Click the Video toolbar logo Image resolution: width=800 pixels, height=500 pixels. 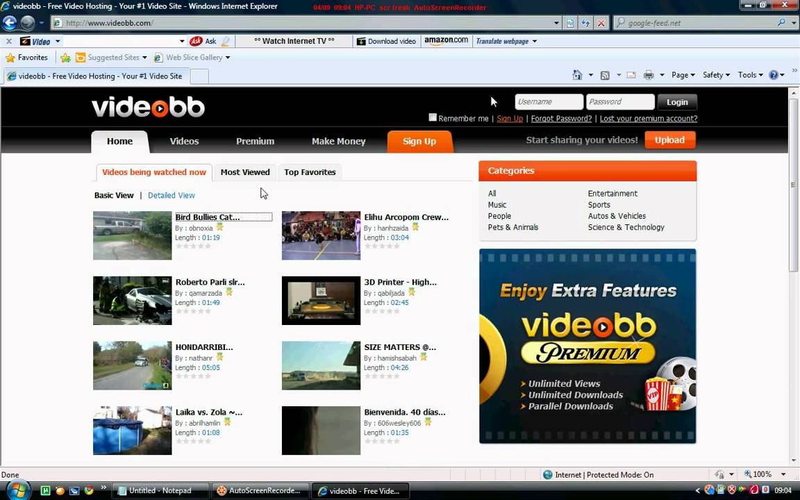(35, 42)
